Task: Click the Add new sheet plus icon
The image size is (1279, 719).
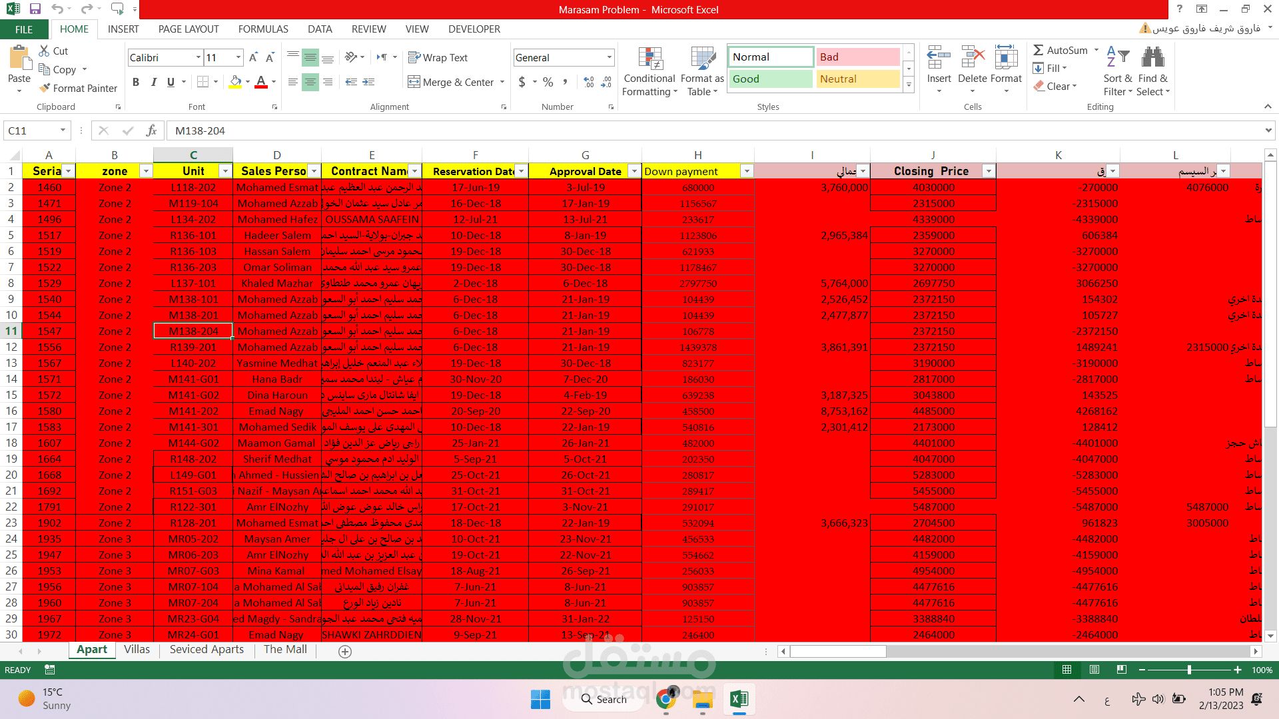Action: click(x=345, y=652)
